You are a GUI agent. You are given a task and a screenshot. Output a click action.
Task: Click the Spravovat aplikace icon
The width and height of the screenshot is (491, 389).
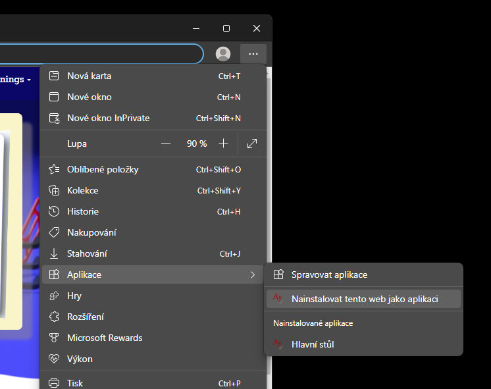click(x=278, y=274)
